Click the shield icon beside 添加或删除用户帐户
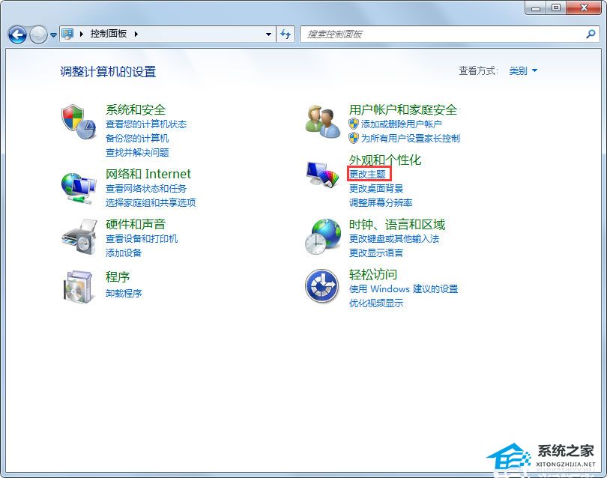 (x=354, y=124)
